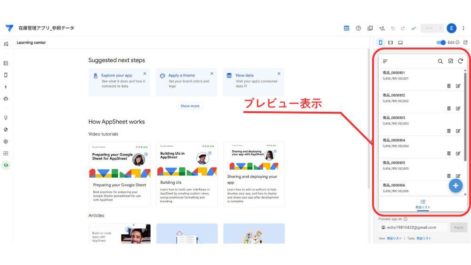Open the account avatar E
471x265 pixels.
pos(452,28)
